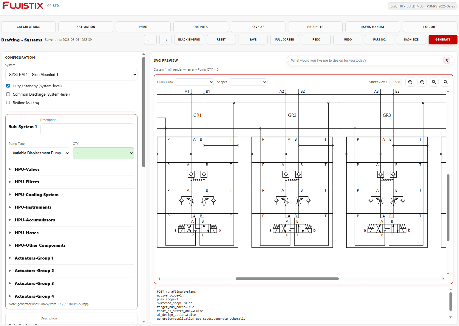Click Save As in top menu
This screenshot has height=326, width=459.
(258, 27)
